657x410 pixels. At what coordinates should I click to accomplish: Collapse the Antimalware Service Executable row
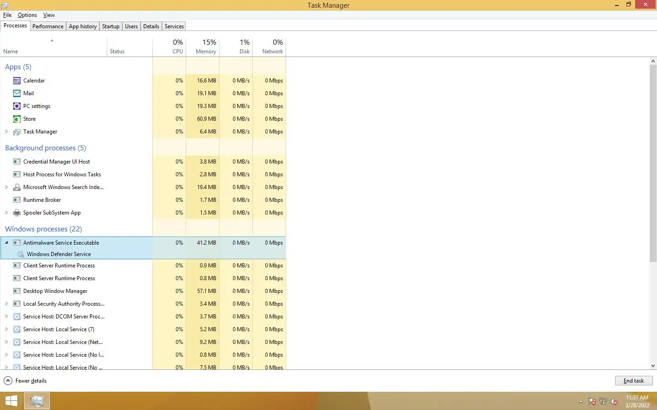coord(6,243)
